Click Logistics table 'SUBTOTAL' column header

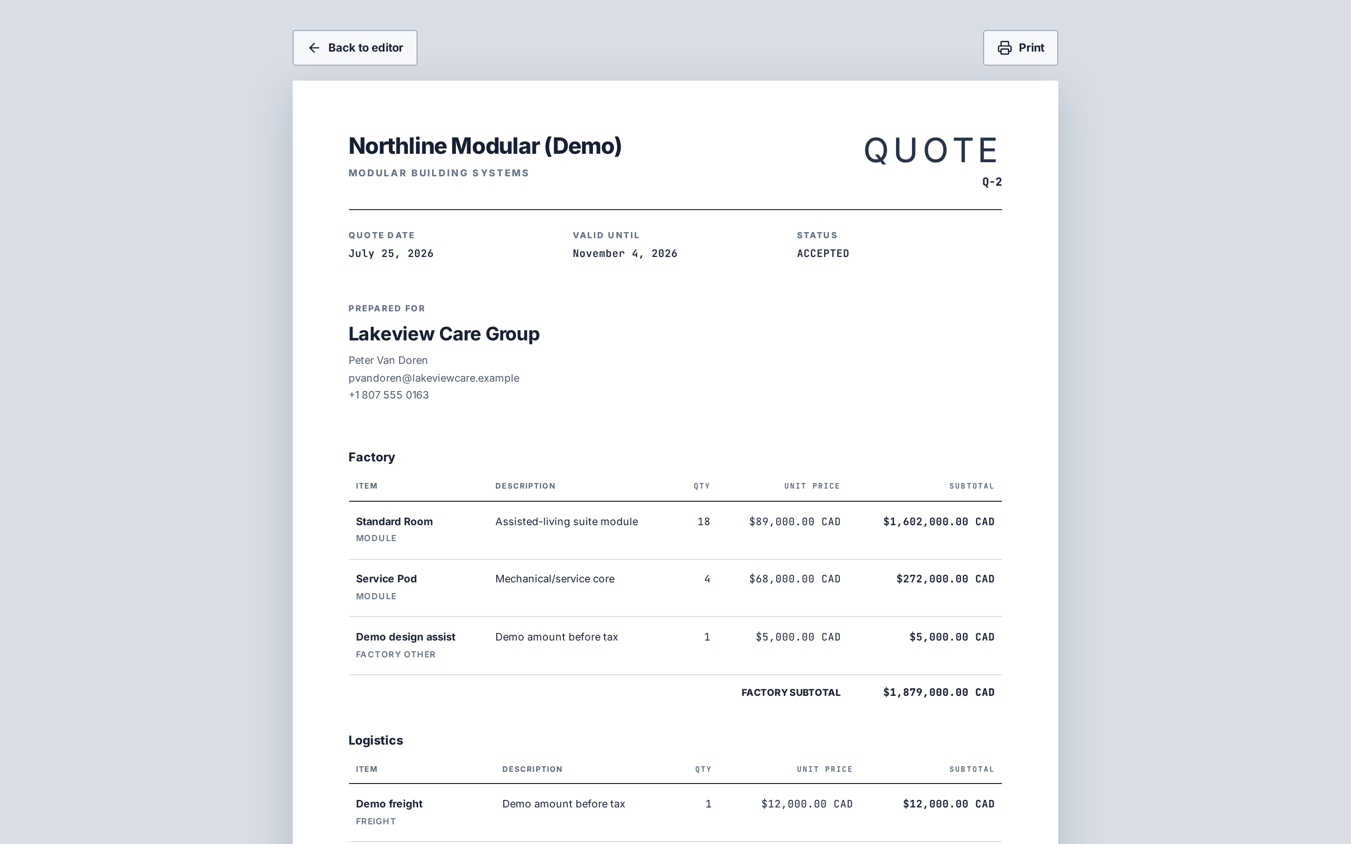(x=972, y=769)
